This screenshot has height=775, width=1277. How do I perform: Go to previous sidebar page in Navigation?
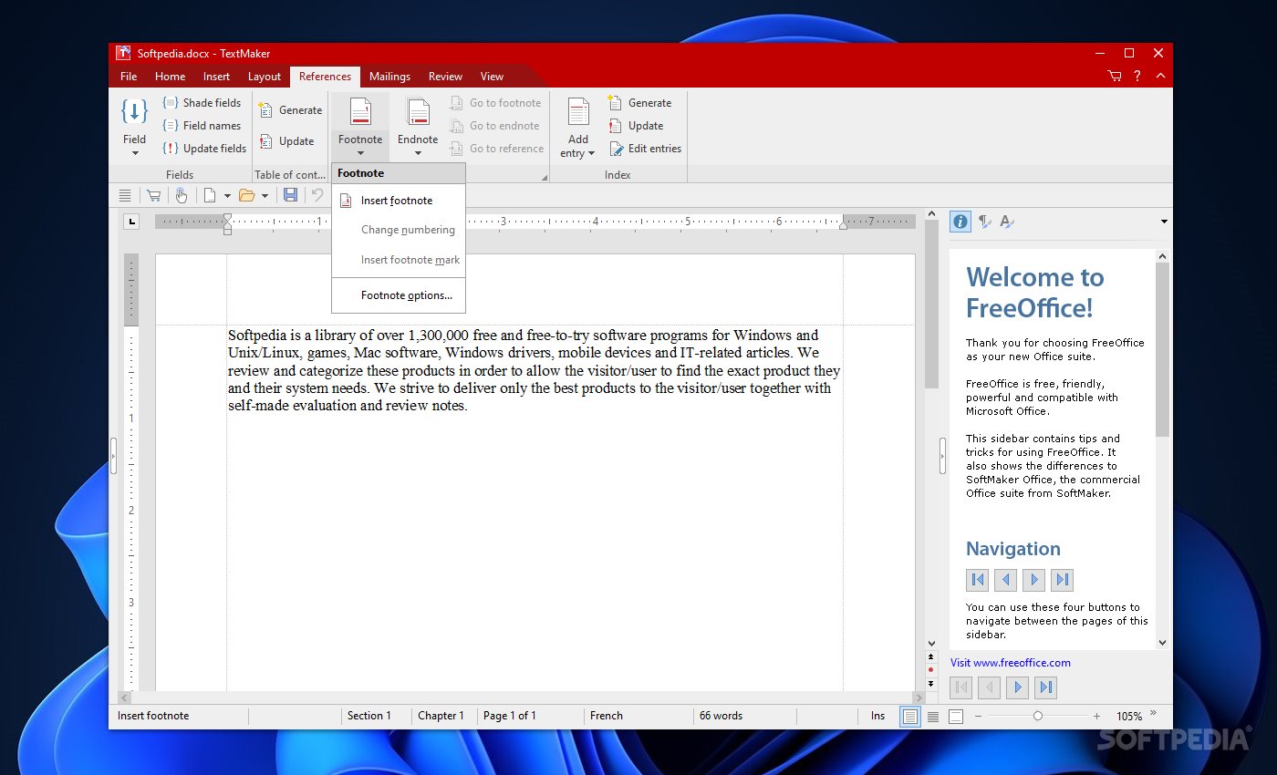(x=1005, y=580)
